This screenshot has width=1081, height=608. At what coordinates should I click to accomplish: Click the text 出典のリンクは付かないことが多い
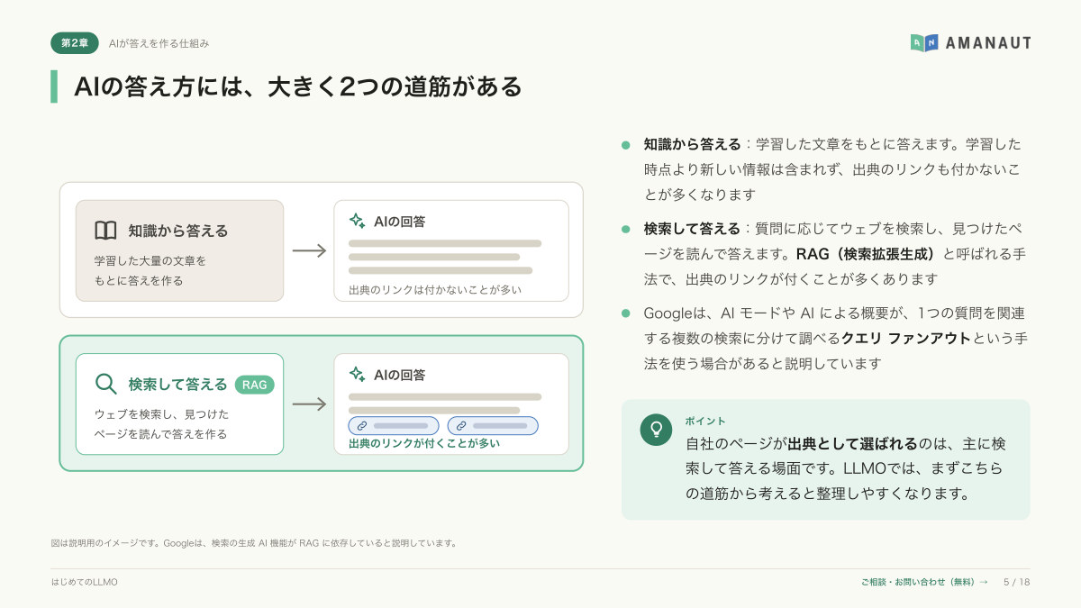[435, 290]
